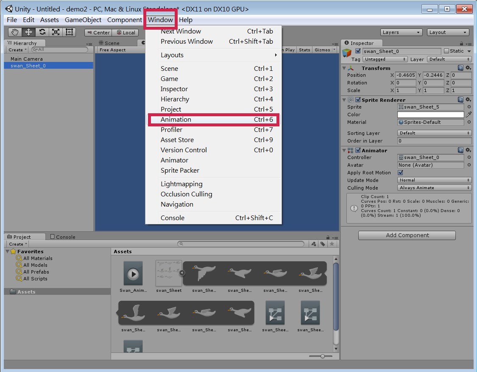Collapse swan_Sheet sprite expansion arrow
Viewport: 477px width, 372px height.
coord(182,273)
